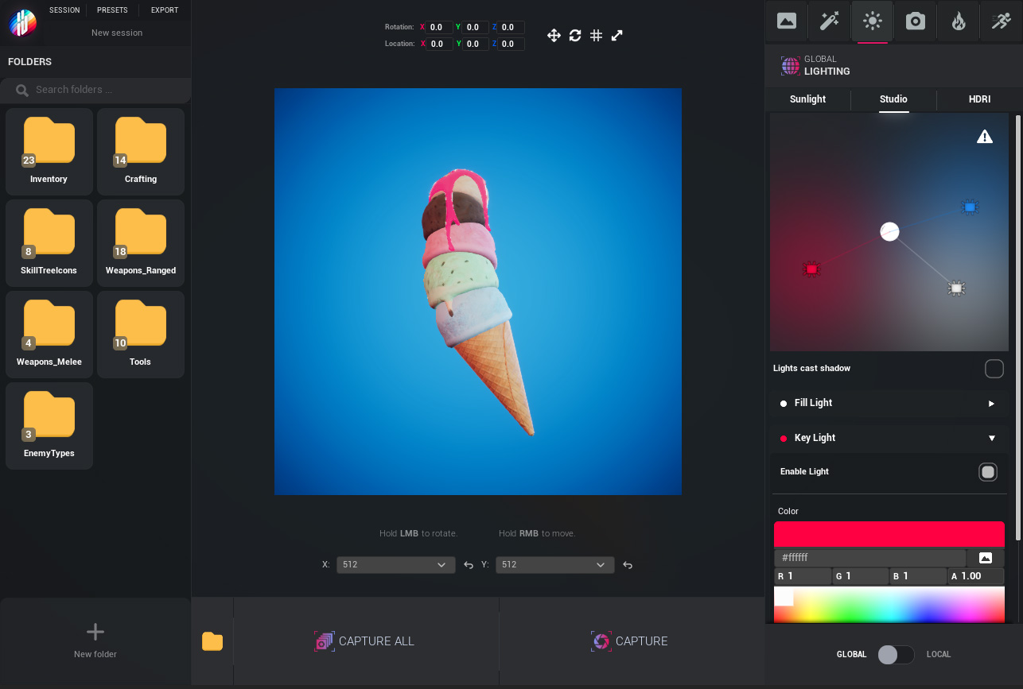Click the #ffffff hex color field
This screenshot has width=1023, height=689.
tap(870, 558)
